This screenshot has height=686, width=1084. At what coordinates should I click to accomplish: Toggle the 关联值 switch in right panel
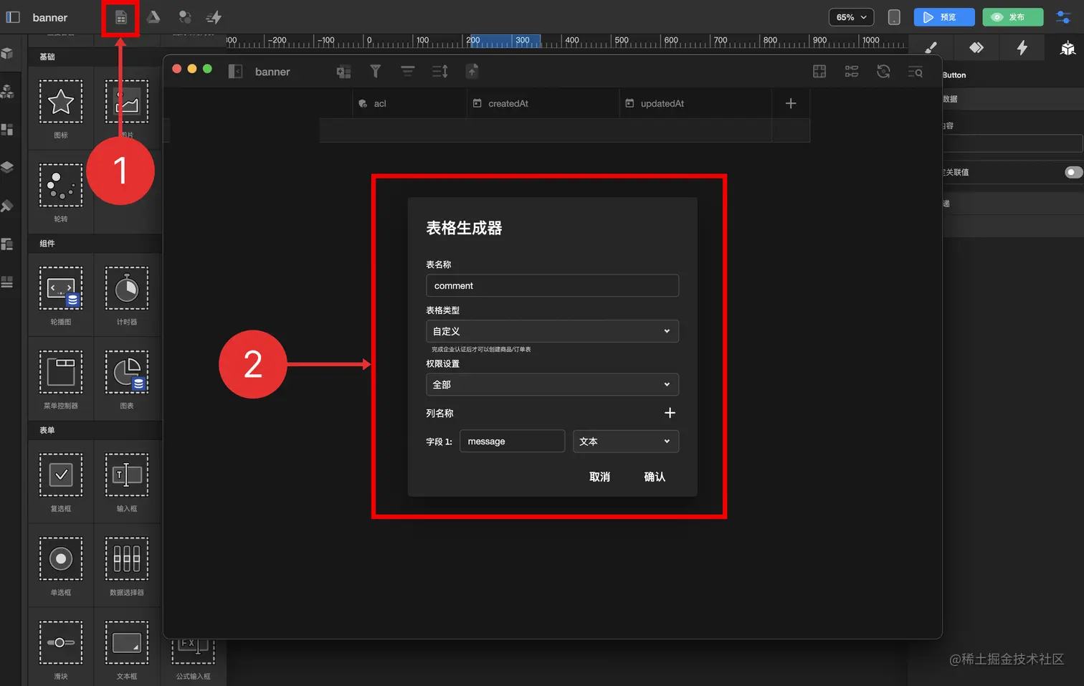(1073, 172)
